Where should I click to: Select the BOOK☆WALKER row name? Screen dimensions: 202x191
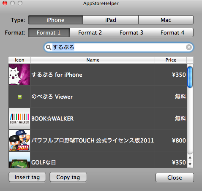point(52,118)
